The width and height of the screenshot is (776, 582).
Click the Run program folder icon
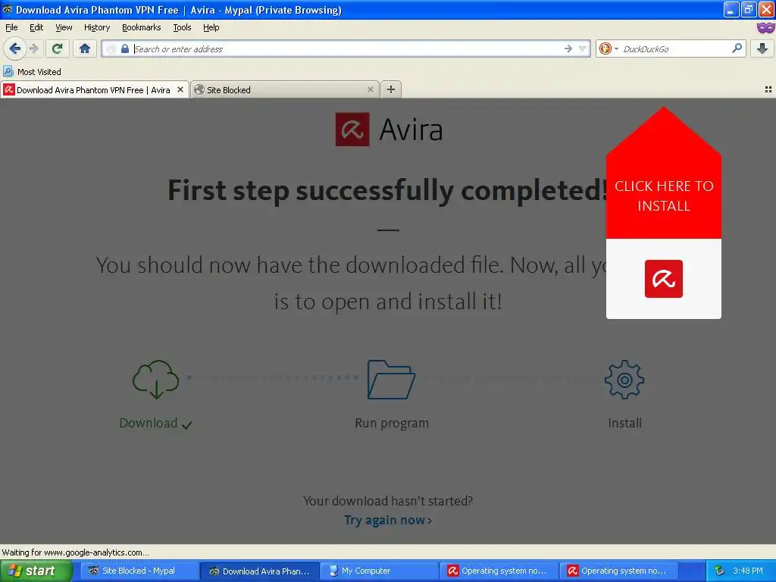(391, 380)
